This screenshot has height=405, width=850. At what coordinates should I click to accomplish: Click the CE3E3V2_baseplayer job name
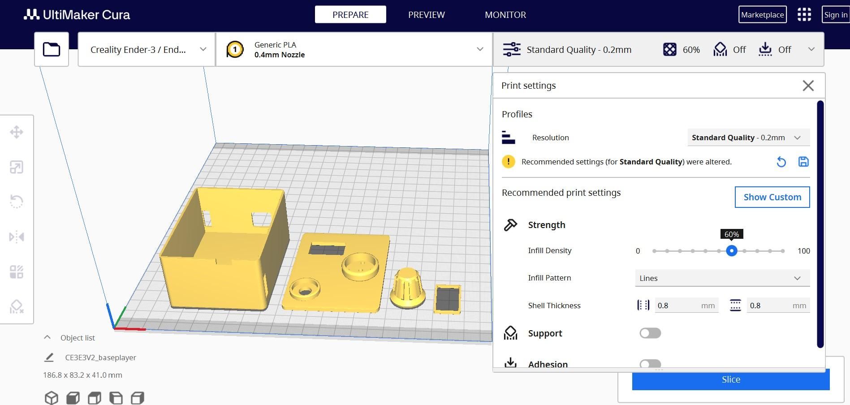click(101, 358)
